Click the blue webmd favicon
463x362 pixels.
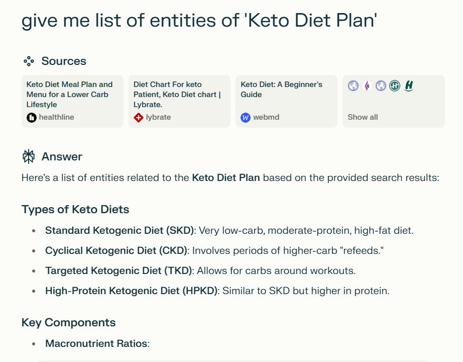(246, 118)
